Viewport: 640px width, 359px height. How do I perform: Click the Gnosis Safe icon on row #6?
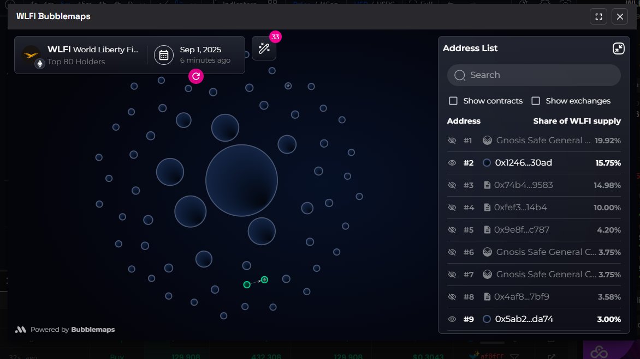click(487, 252)
